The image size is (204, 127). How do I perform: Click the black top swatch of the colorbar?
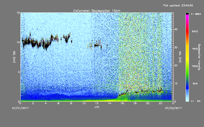[x=187, y=13]
